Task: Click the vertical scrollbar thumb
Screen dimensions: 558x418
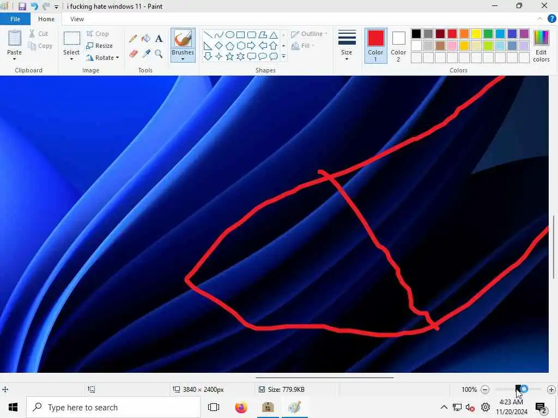Action: pos(554,247)
